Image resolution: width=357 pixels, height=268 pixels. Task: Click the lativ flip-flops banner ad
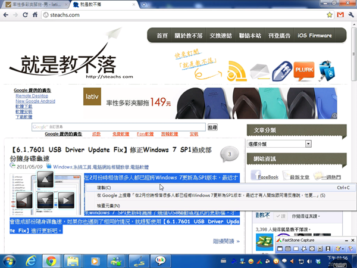[x=210, y=103]
